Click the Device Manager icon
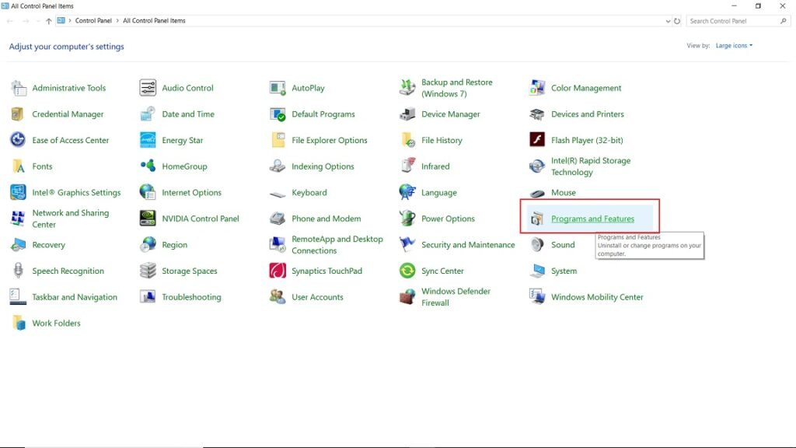Image resolution: width=796 pixels, height=448 pixels. (407, 114)
